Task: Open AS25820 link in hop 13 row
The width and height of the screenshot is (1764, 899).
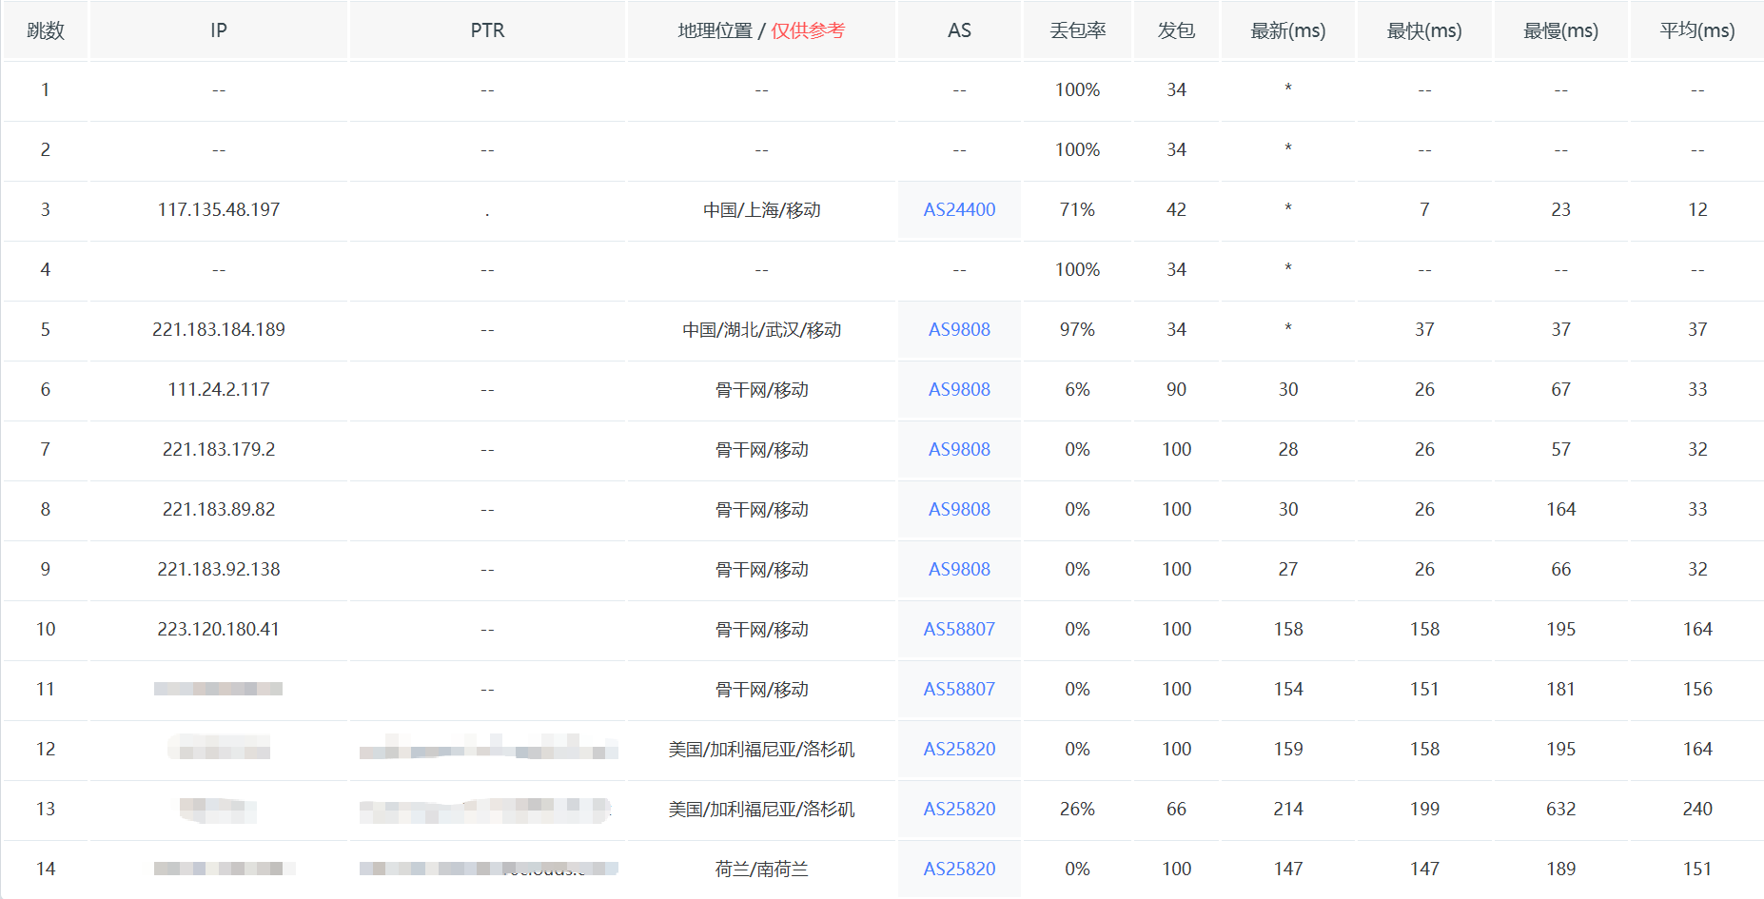Action: coord(959,809)
